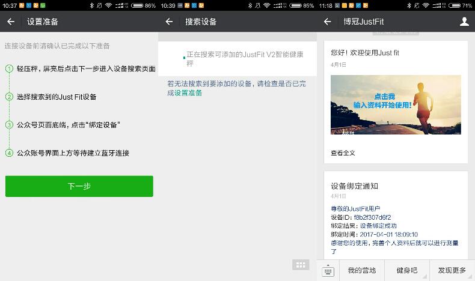Viewport: 475px width, 281px height.
Task: Open the 发现更多 bottom menu
Action: [x=452, y=271]
